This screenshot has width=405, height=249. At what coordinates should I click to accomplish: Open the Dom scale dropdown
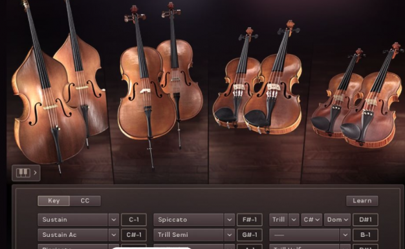coord(337,219)
